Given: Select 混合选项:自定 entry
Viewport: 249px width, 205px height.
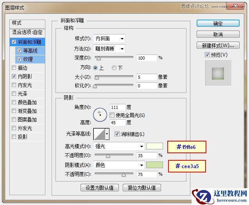Looking at the screenshot, I should click(27, 33).
